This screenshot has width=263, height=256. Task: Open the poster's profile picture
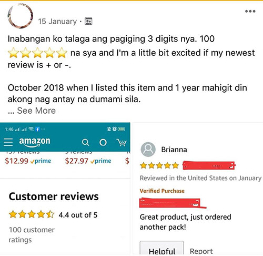pos(21,16)
